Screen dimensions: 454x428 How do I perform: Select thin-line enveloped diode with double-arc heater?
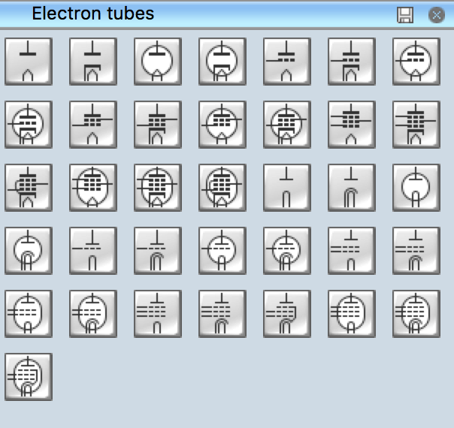[29, 251]
